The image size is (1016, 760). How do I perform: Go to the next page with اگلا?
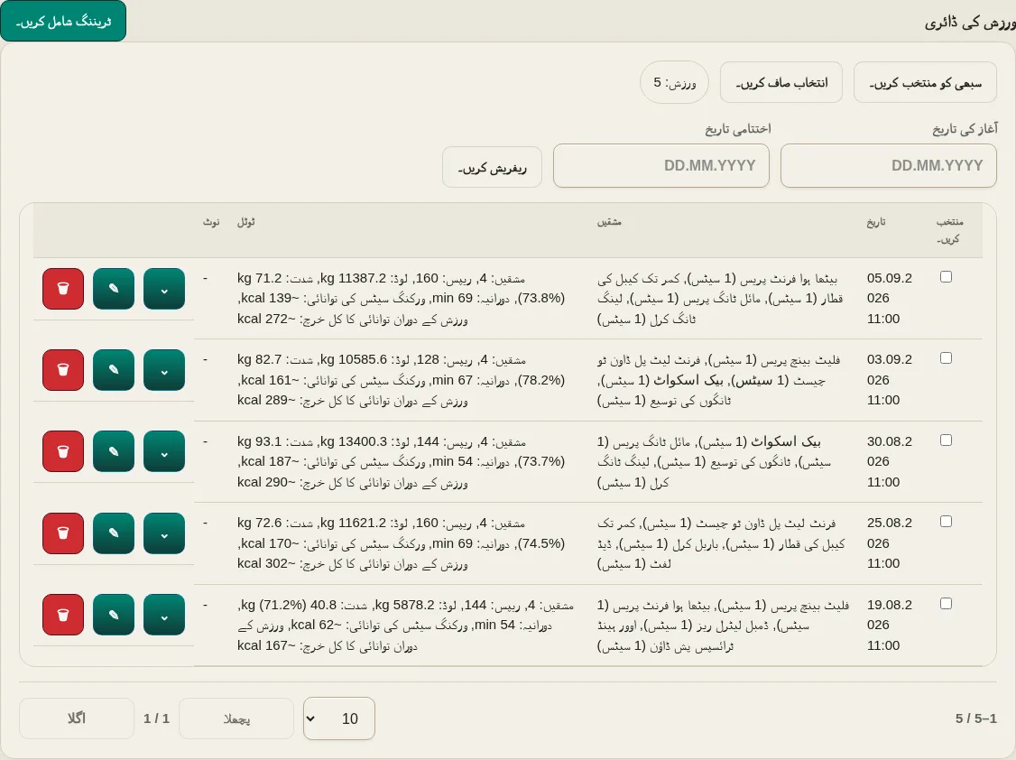coord(77,718)
